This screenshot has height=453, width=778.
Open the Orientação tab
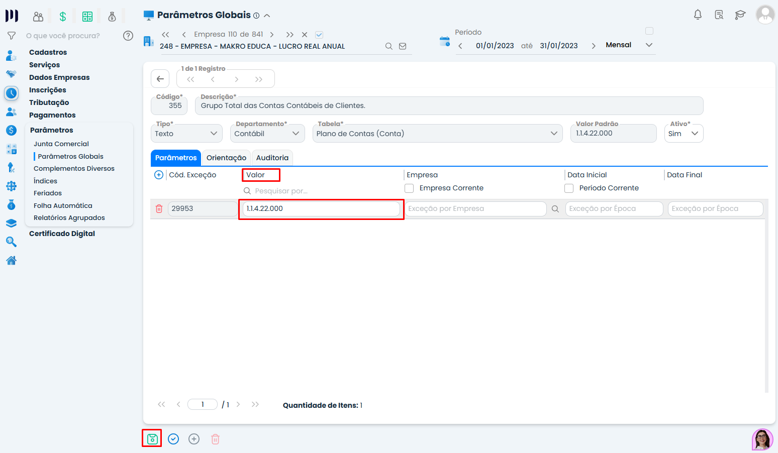pos(226,158)
